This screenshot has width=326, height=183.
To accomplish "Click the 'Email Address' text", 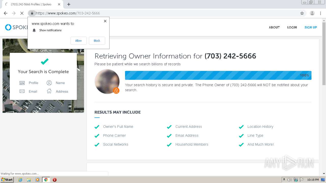I will [187, 135].
